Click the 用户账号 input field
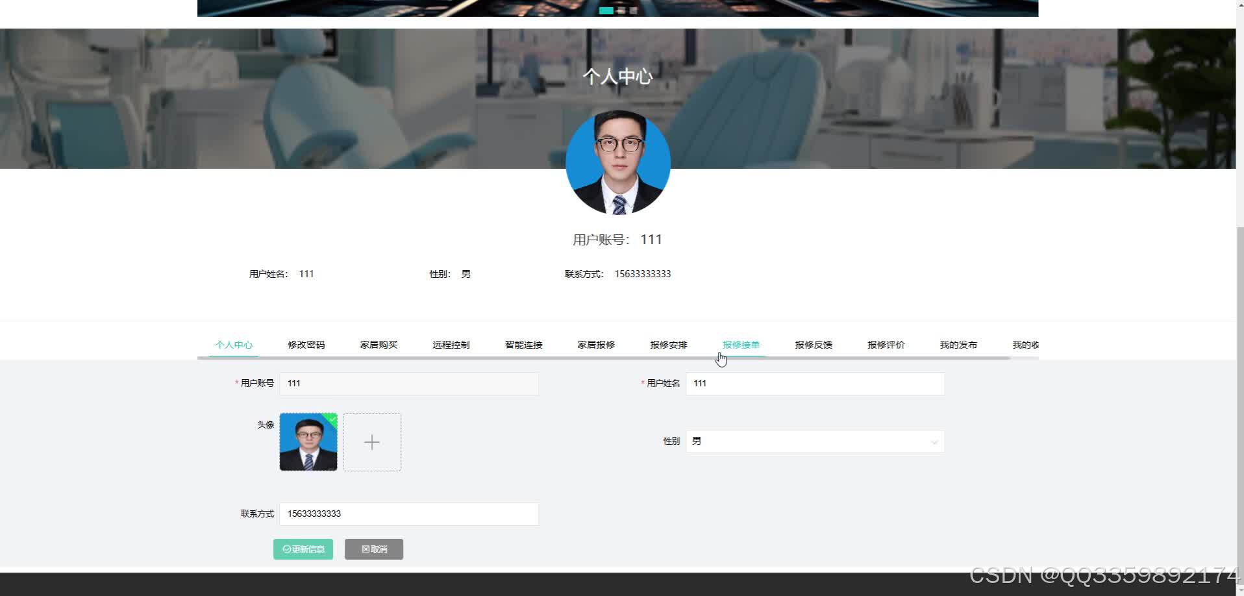This screenshot has width=1244, height=596. (x=409, y=384)
